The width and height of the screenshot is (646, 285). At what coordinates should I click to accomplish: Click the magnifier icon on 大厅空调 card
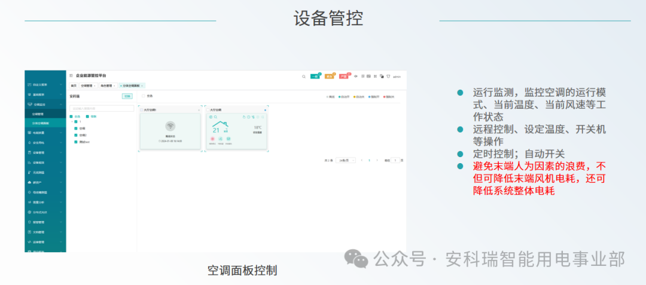(x=215, y=117)
